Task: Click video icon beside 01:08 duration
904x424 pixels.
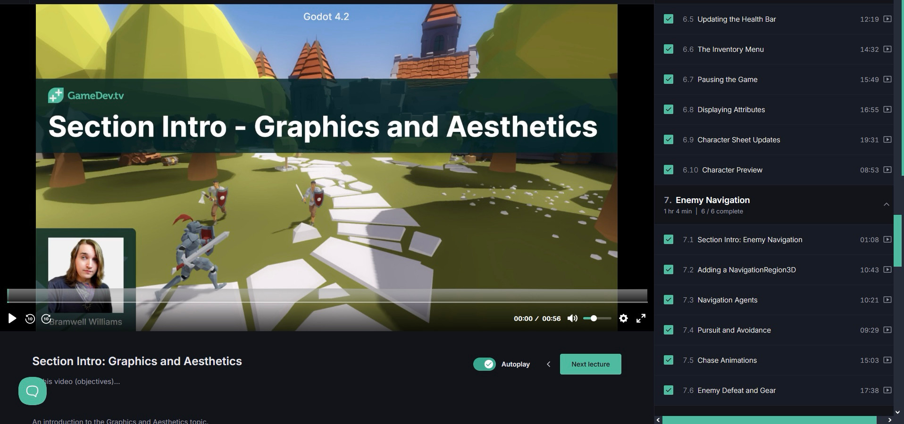Action: coord(887,239)
